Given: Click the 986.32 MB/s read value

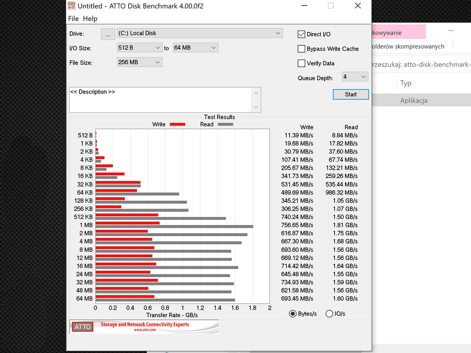Looking at the screenshot, I should pyautogui.click(x=341, y=192).
